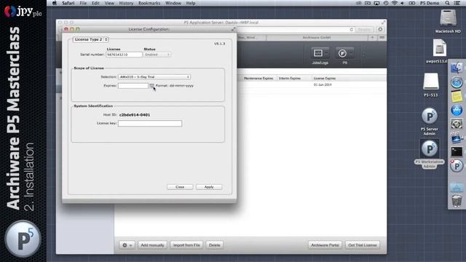Open dropdown arrow next to P5 toolbar icon

[x=351, y=53]
